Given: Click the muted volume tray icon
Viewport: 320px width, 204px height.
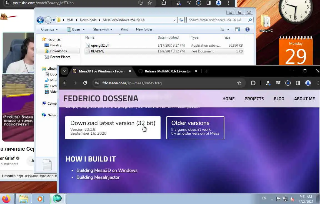Looking at the screenshot, I should coord(292,199).
